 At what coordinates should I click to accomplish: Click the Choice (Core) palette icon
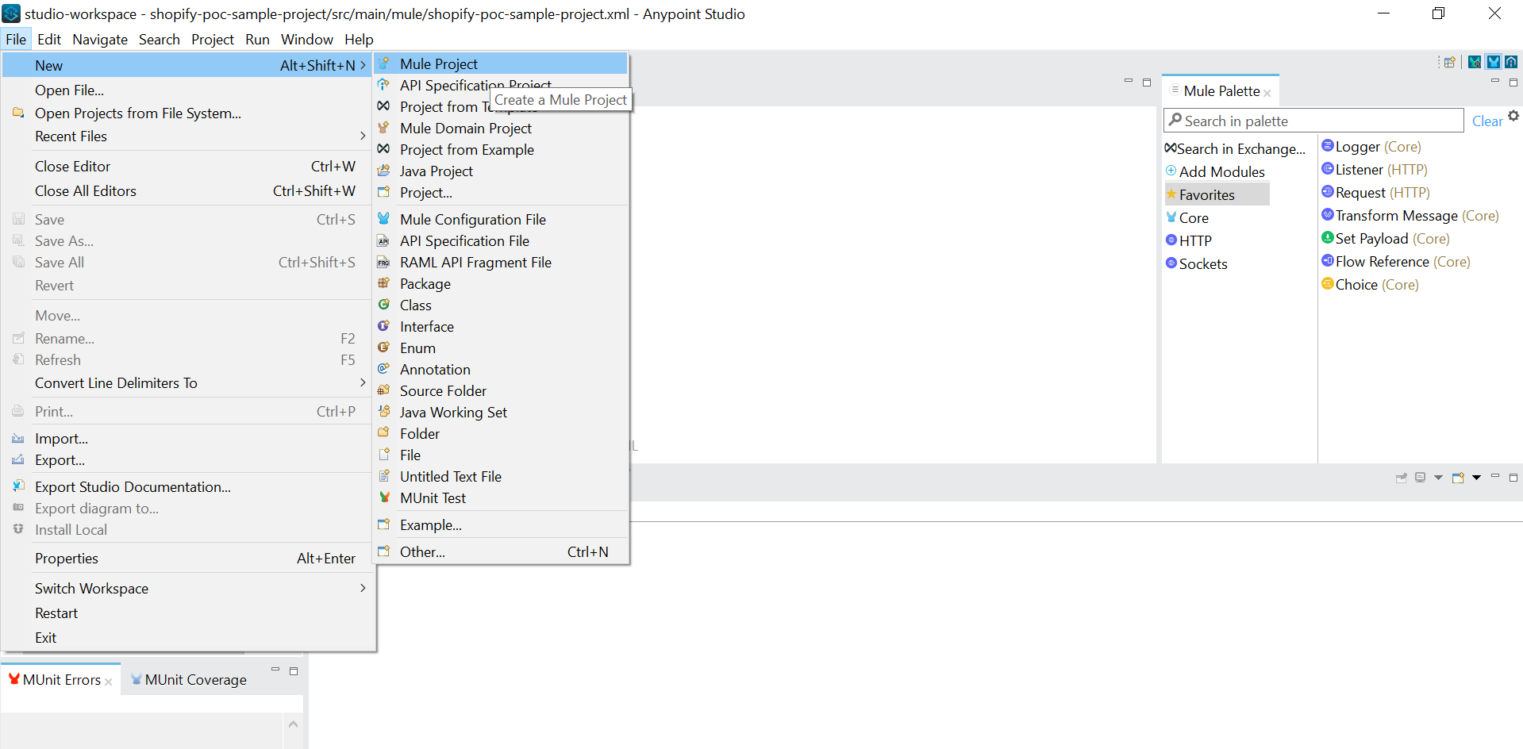(x=1328, y=284)
